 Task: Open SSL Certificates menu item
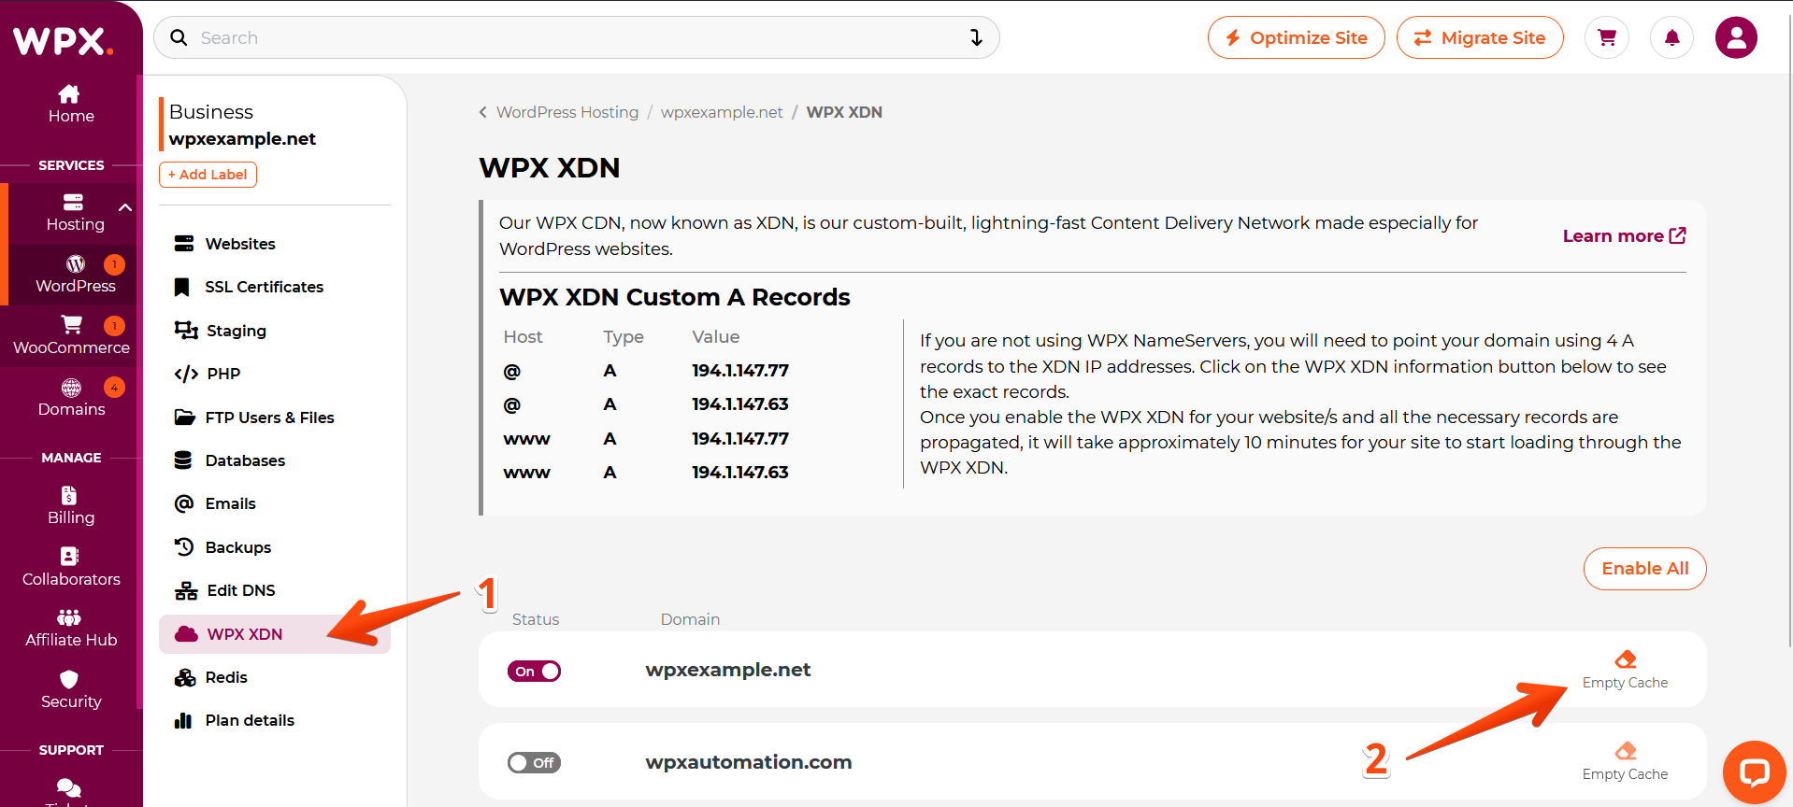click(264, 287)
